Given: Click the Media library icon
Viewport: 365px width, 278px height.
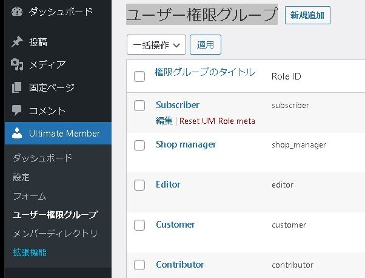Looking at the screenshot, I should coord(17,65).
